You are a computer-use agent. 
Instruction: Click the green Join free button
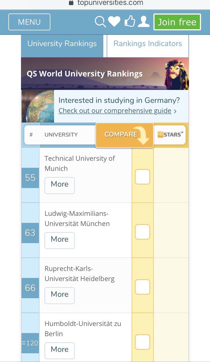[x=177, y=22]
